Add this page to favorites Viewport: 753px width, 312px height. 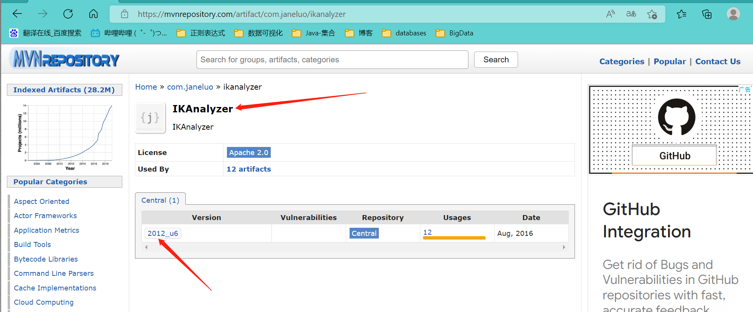(652, 14)
